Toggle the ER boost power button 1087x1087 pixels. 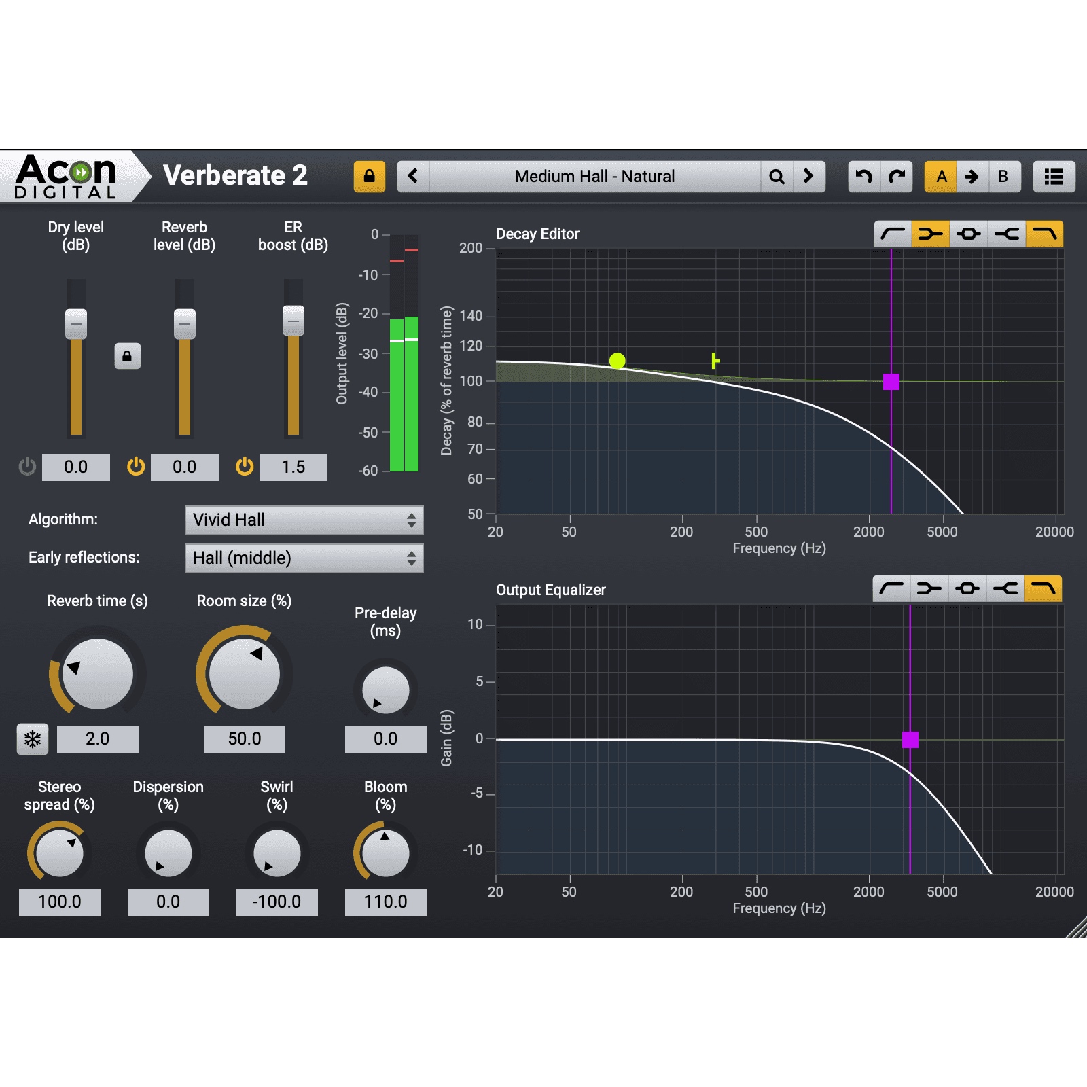point(243,467)
